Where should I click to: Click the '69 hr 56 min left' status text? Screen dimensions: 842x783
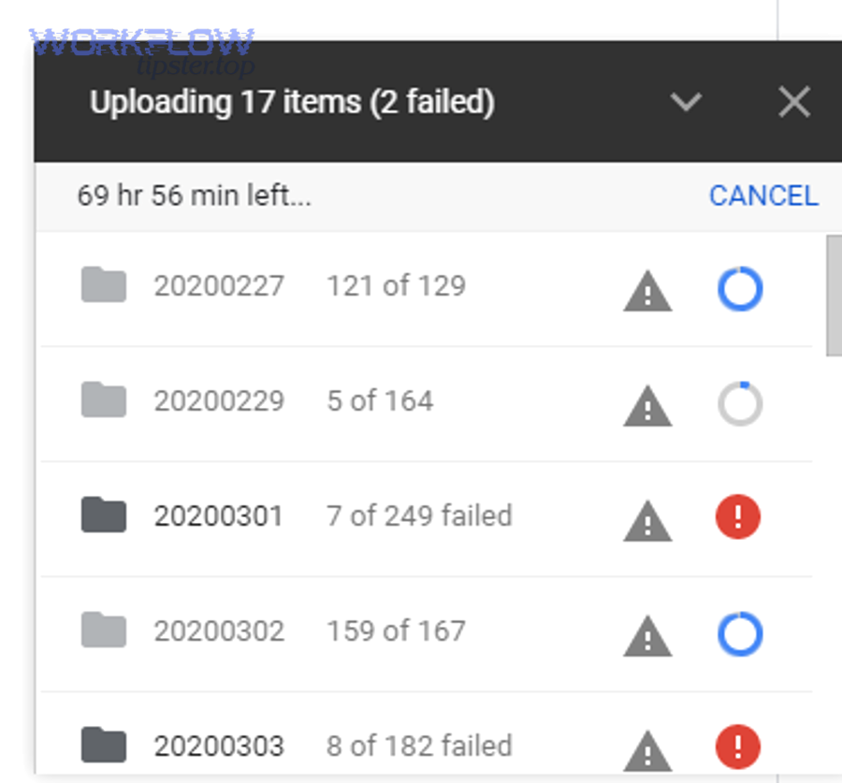(196, 196)
